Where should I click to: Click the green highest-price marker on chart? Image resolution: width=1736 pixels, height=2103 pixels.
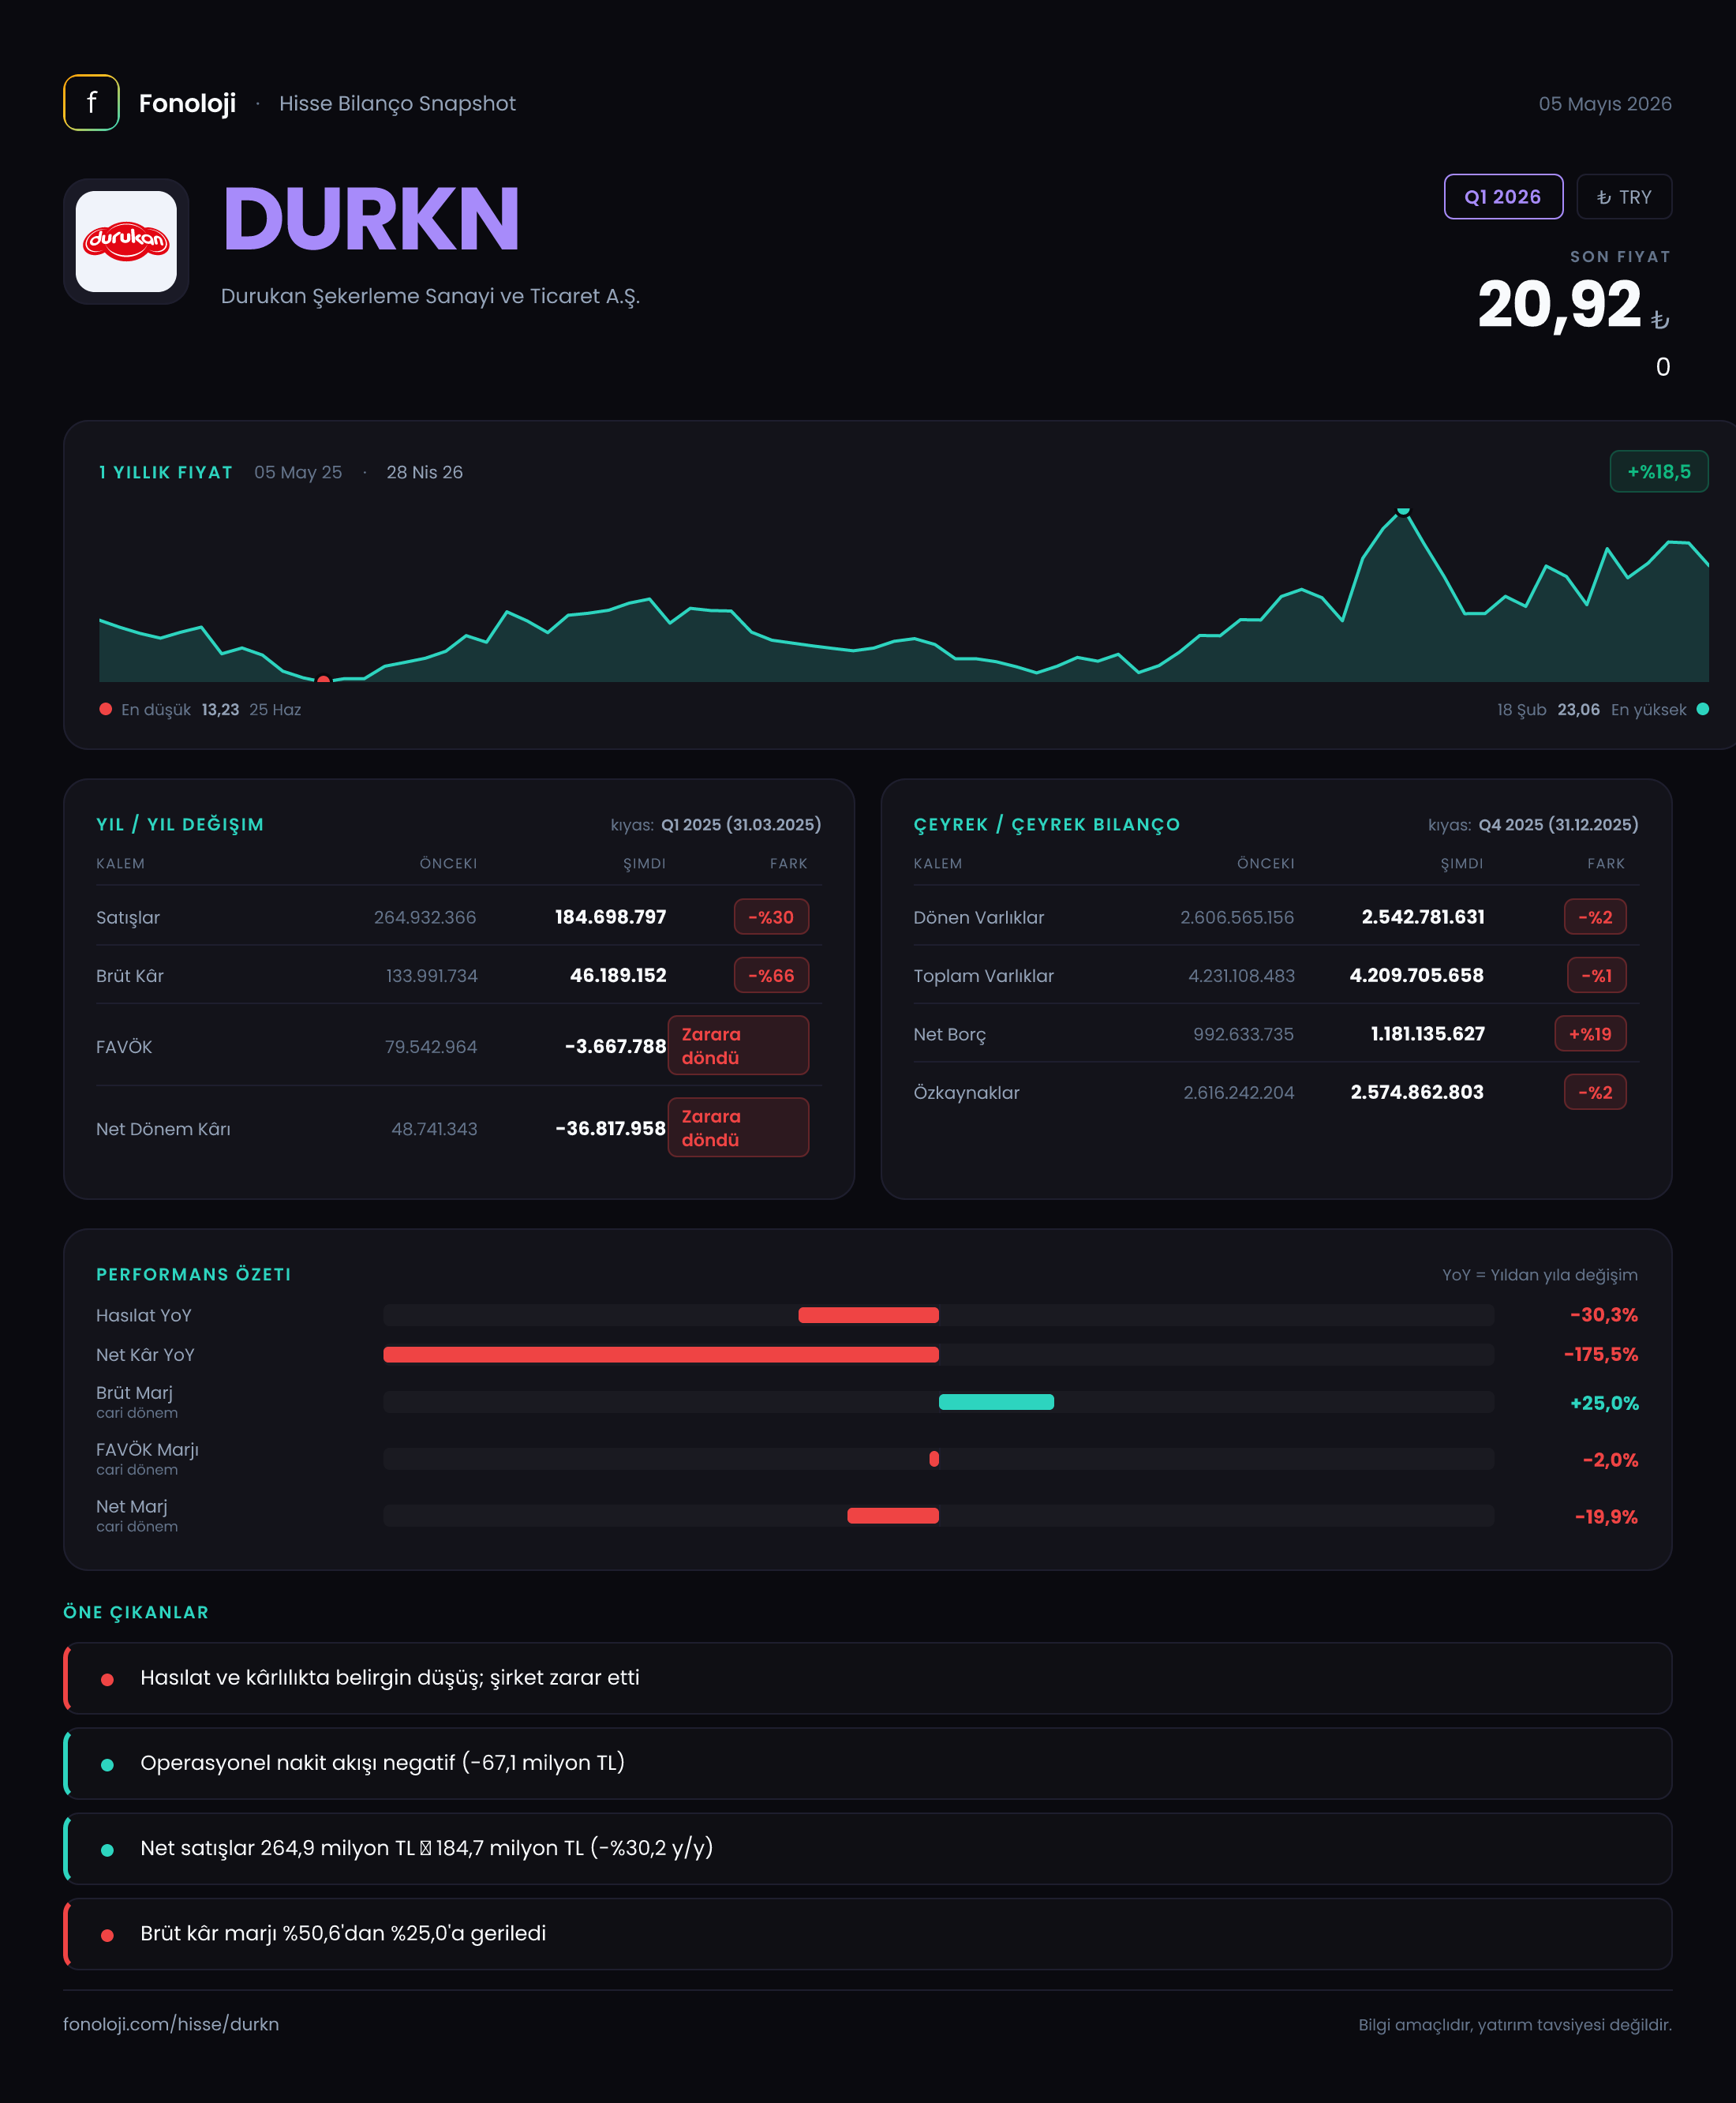pyautogui.click(x=1403, y=512)
